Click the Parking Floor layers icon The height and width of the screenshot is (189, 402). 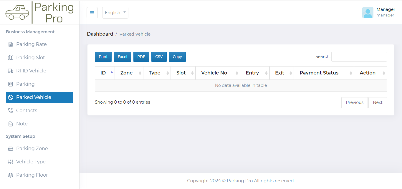pos(11,175)
